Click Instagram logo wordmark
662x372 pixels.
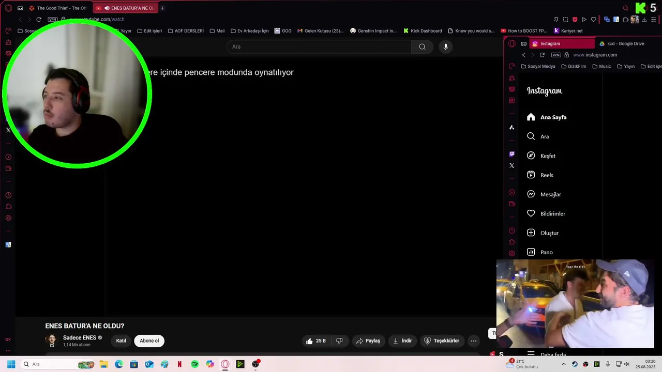point(544,91)
